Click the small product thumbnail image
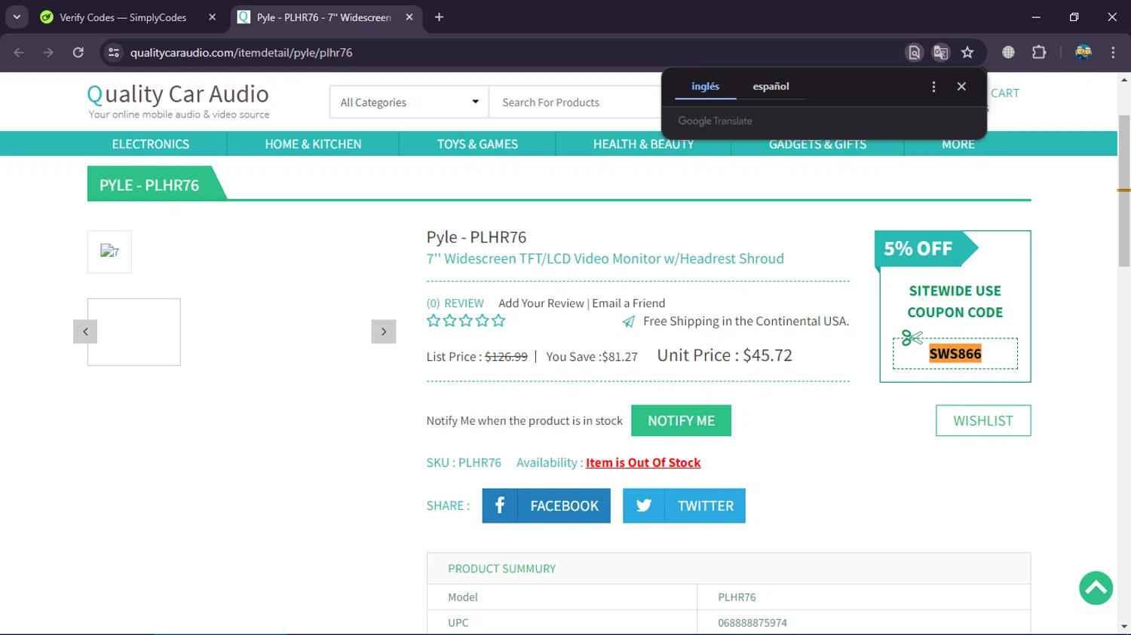Screen dimensions: 1131x635 coord(109,252)
